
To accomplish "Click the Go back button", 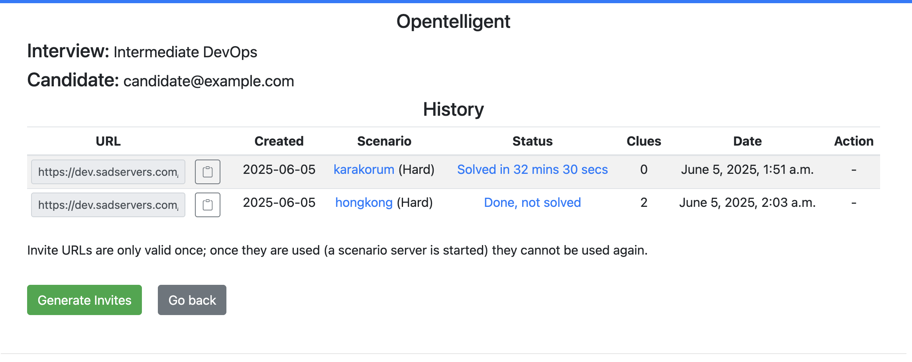I will (x=192, y=300).
